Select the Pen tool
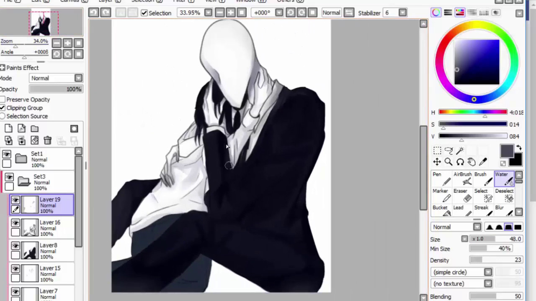Screen dimensions: 536x301 pos(441,179)
